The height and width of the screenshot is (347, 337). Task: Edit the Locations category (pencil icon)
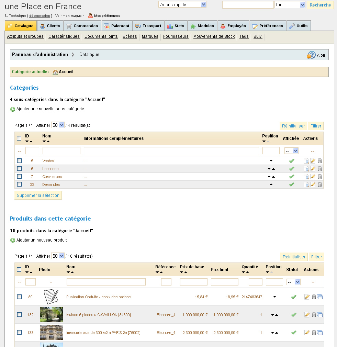click(313, 169)
